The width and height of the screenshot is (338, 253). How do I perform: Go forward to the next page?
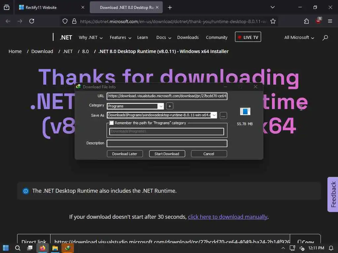pyautogui.click(x=20, y=21)
